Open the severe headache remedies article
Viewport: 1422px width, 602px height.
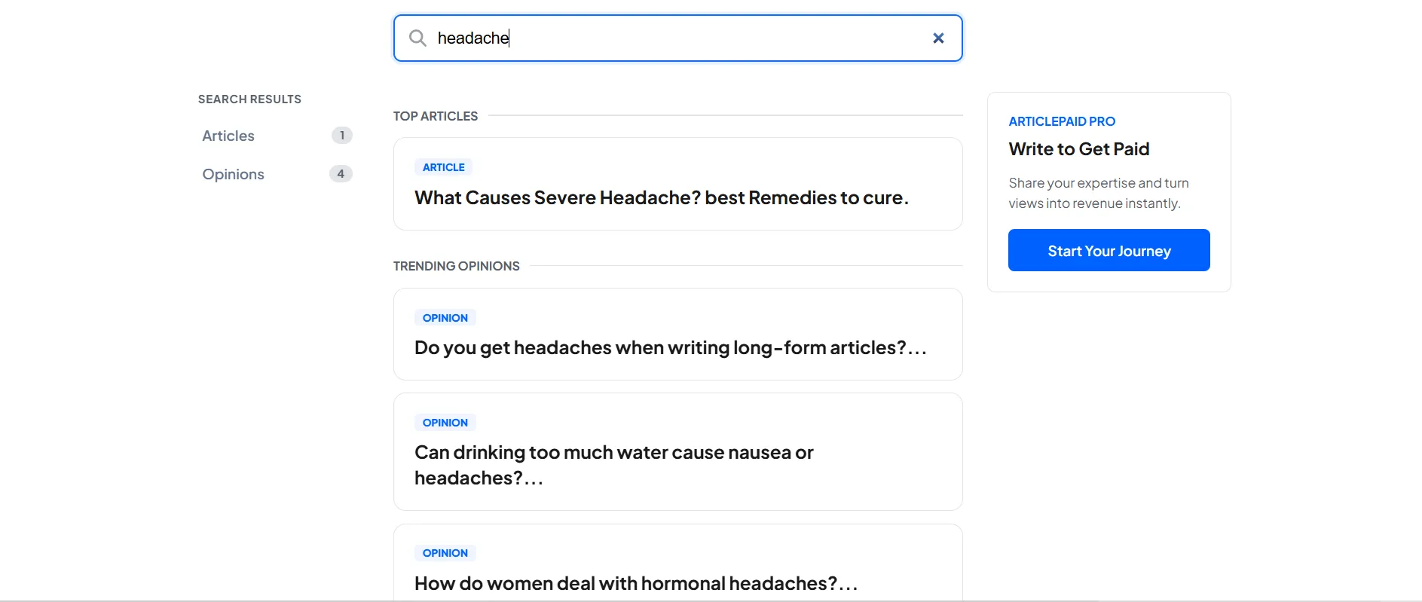(662, 197)
